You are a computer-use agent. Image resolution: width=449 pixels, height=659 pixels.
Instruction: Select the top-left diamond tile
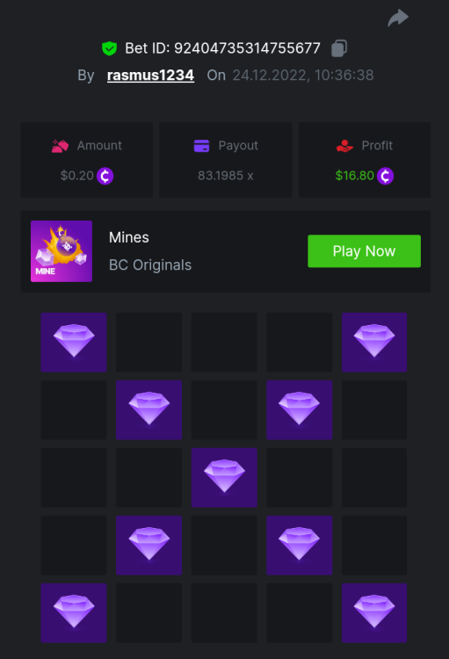pyautogui.click(x=74, y=342)
